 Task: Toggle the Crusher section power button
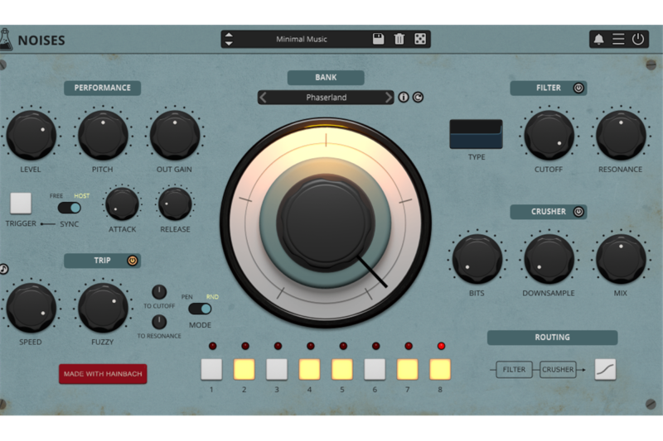coord(578,212)
